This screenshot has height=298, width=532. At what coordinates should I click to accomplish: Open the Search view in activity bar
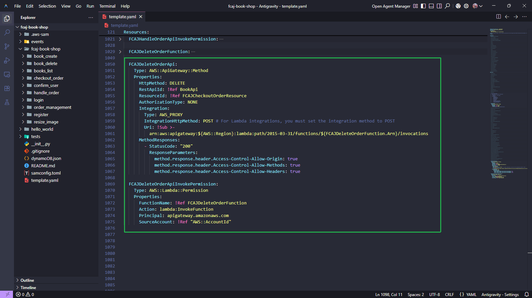7,33
